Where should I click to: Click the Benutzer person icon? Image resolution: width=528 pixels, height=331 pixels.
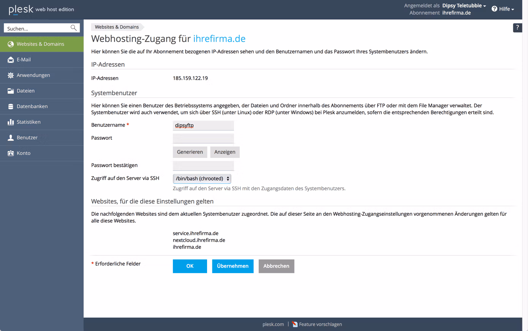[x=10, y=137]
